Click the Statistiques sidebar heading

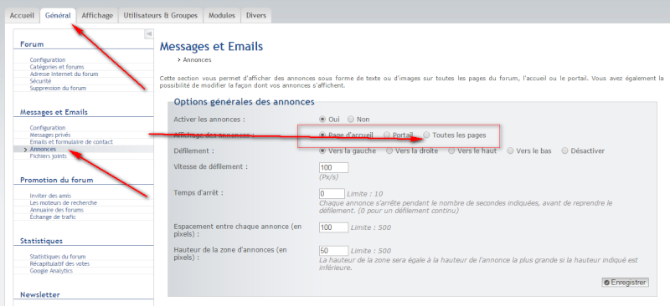point(41,241)
